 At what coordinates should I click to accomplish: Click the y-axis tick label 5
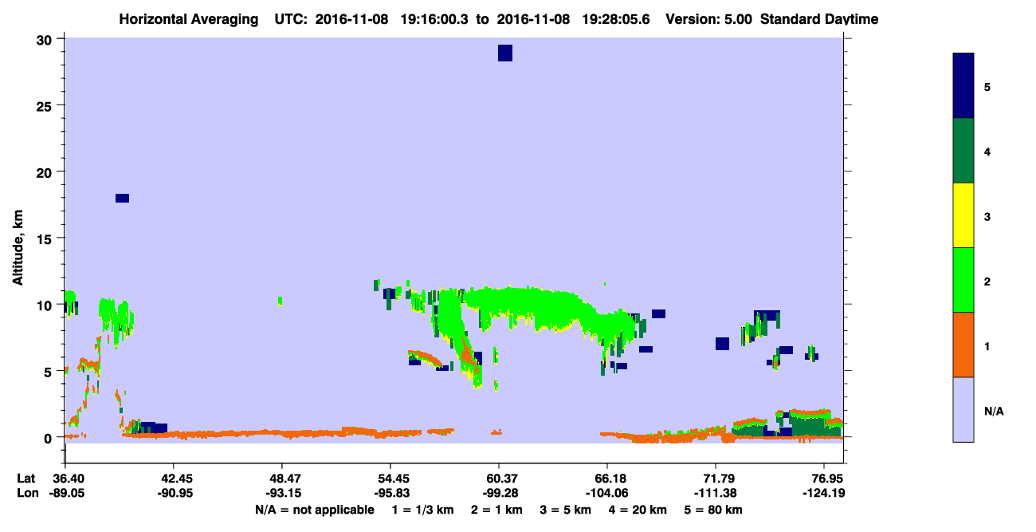click(x=49, y=372)
